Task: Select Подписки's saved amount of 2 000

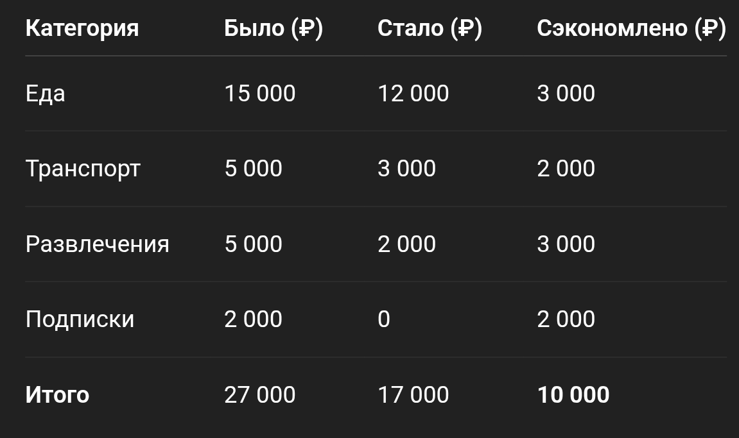Action: [566, 319]
